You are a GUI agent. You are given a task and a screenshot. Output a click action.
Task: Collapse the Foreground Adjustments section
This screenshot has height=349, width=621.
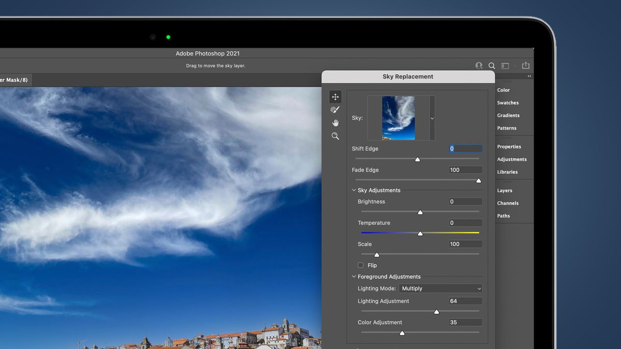pos(354,277)
